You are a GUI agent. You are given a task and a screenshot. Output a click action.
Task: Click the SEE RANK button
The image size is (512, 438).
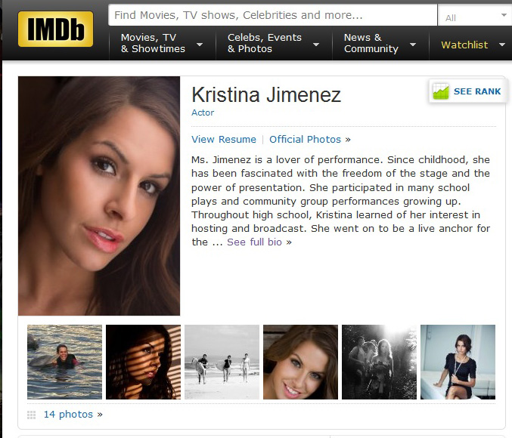467,91
